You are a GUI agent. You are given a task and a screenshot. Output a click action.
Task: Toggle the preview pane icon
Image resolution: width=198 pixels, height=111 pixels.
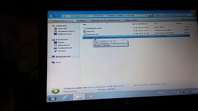point(192,19)
